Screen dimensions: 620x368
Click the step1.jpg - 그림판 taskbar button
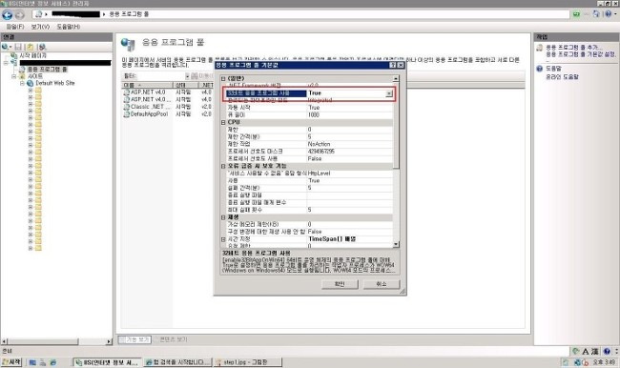[x=248, y=362]
